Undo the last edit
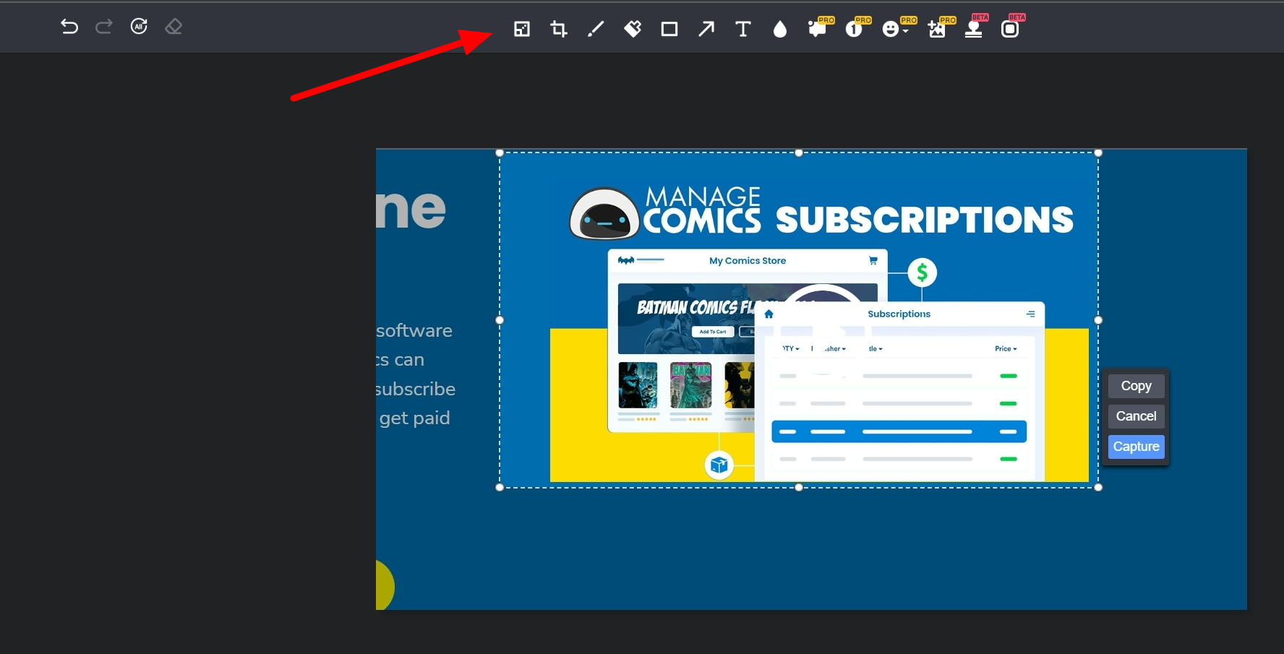Viewport: 1284px width, 654px height. pos(69,27)
